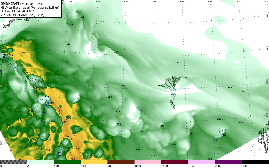Click the 4W longitude label

tap(210, 2)
